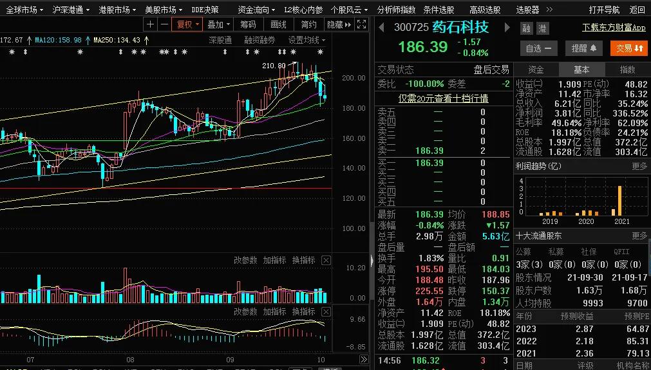Toggle 画线 drawing tools
651x370 pixels.
pos(278,24)
